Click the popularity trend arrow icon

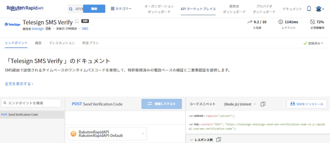tap(250, 22)
